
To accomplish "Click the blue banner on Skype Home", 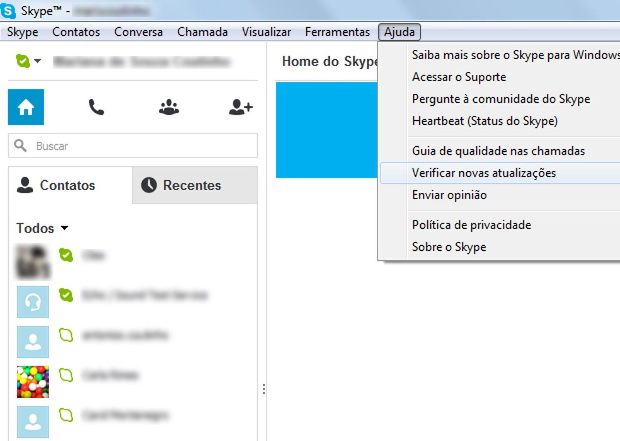I will pos(326,130).
